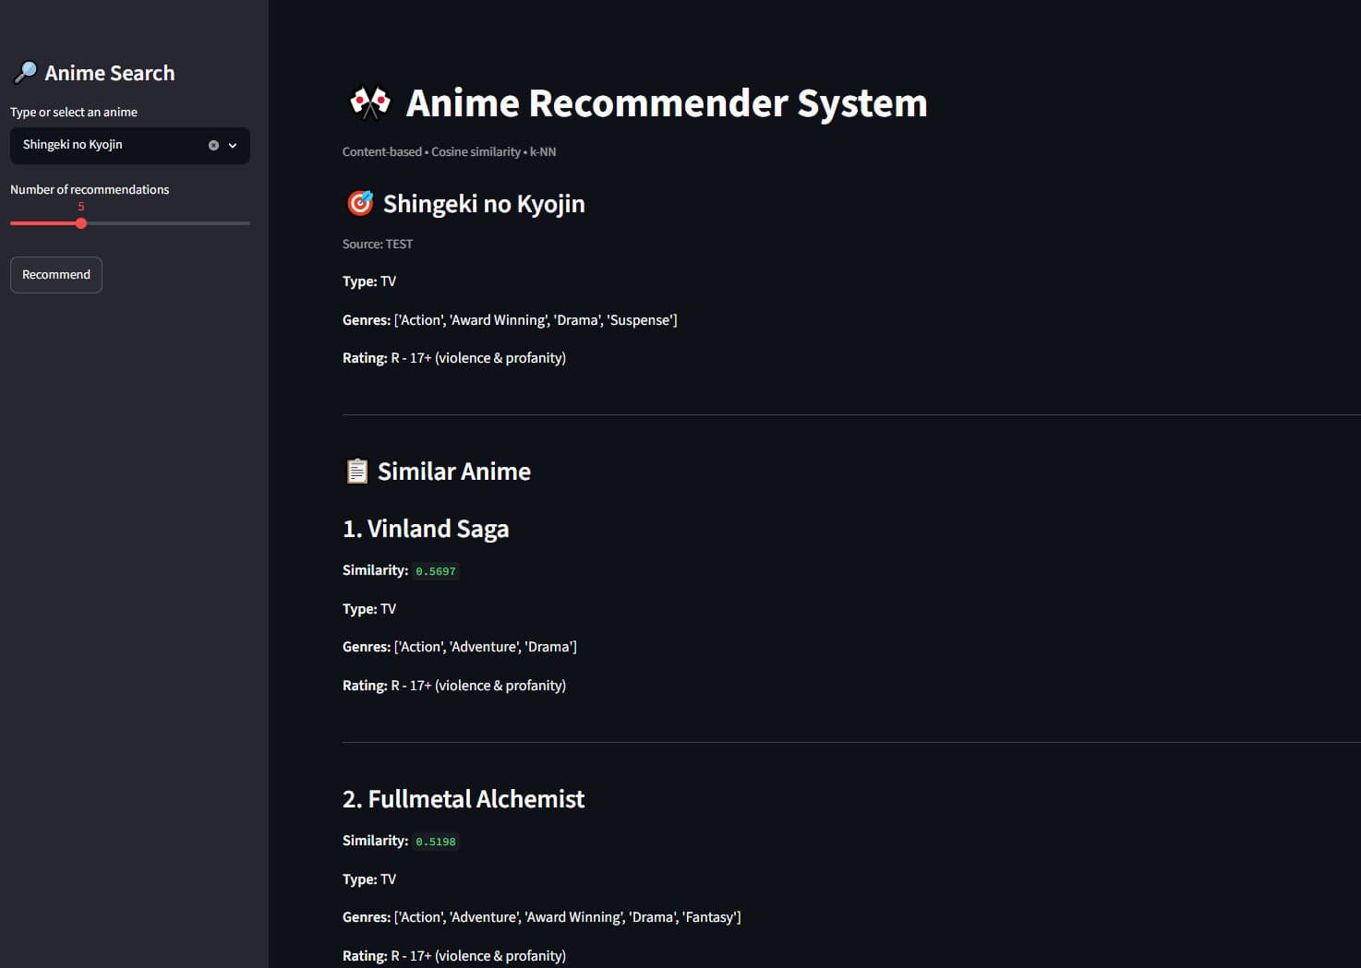Select the 2. Fullmetal Alchemist heading
The image size is (1361, 968).
(464, 799)
